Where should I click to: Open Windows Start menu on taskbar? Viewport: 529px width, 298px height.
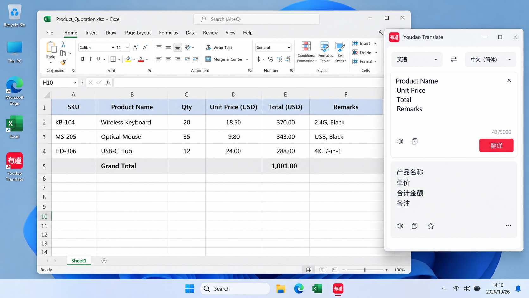click(190, 288)
